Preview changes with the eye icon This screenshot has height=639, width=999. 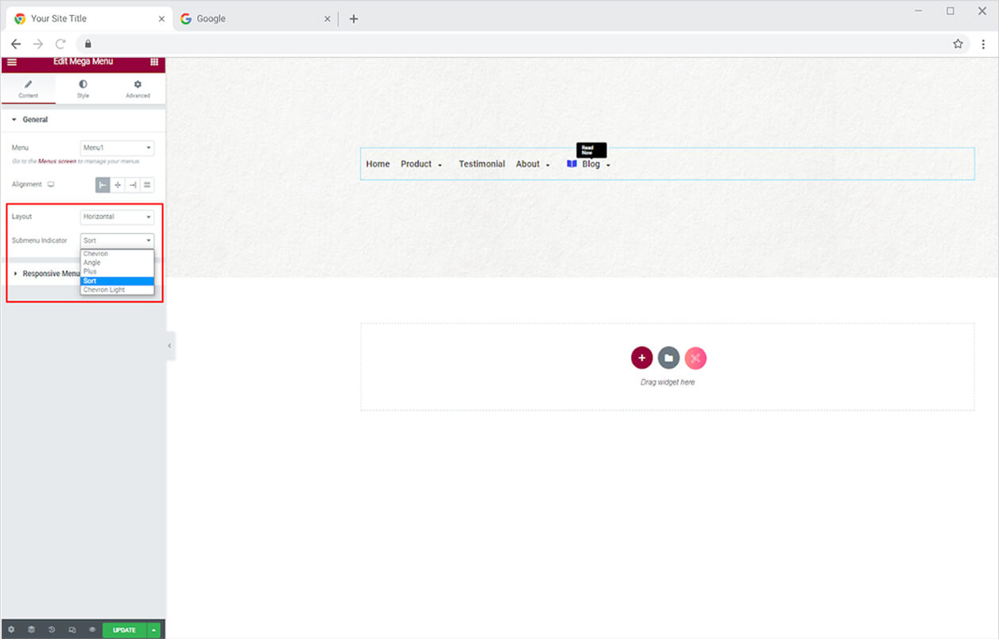coord(92,629)
